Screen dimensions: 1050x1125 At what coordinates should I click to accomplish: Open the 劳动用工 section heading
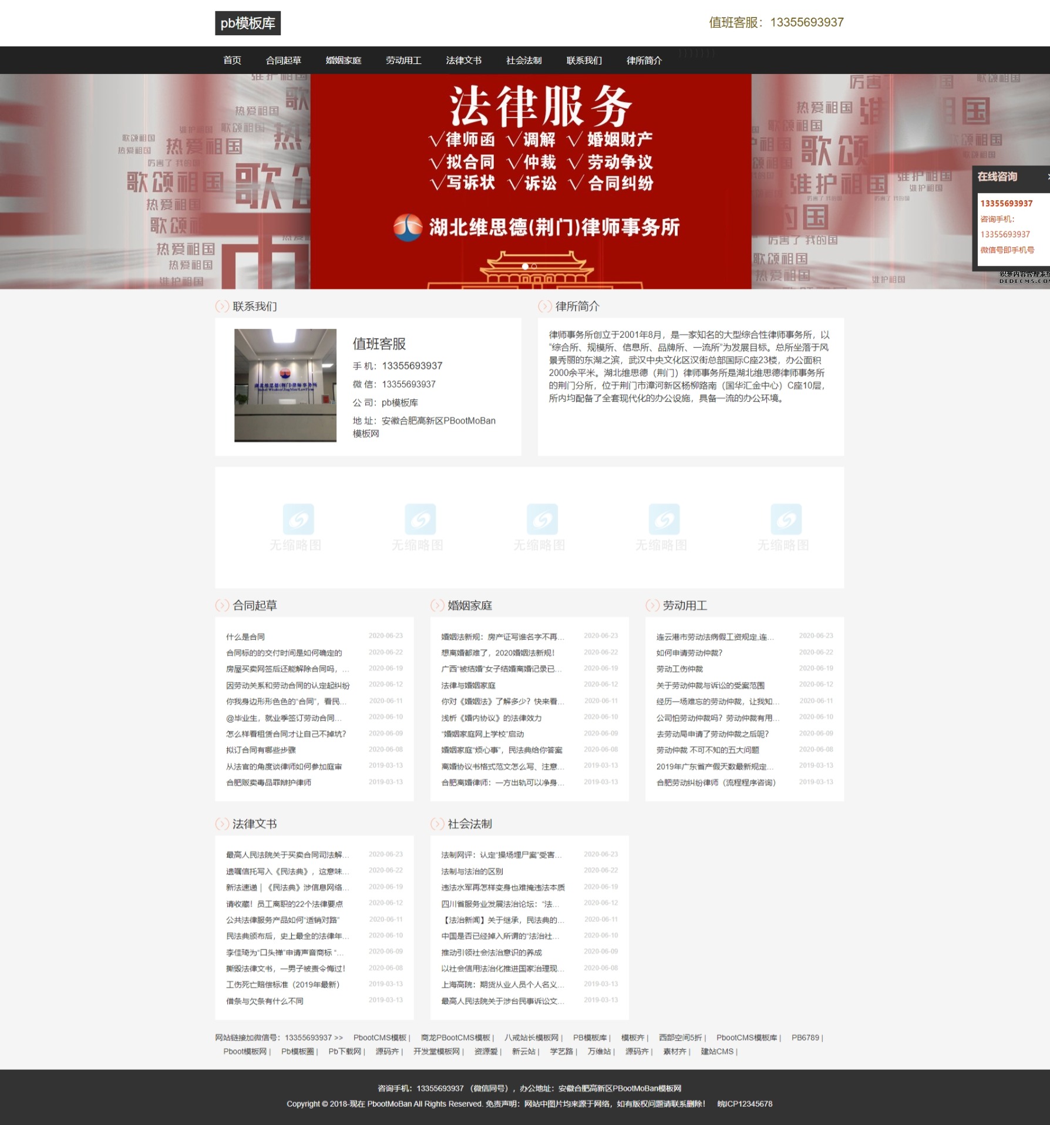click(x=685, y=605)
